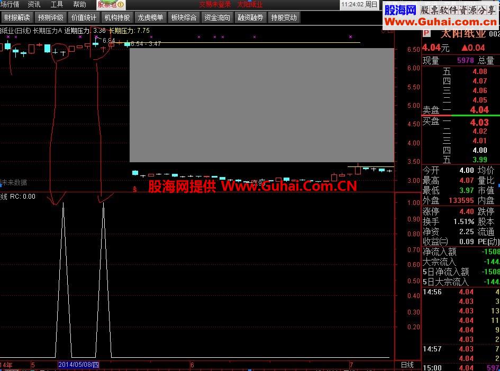The height and width of the screenshot is (371, 500).
Task: Click the 5日大宗流入 row
Action: click(461, 282)
